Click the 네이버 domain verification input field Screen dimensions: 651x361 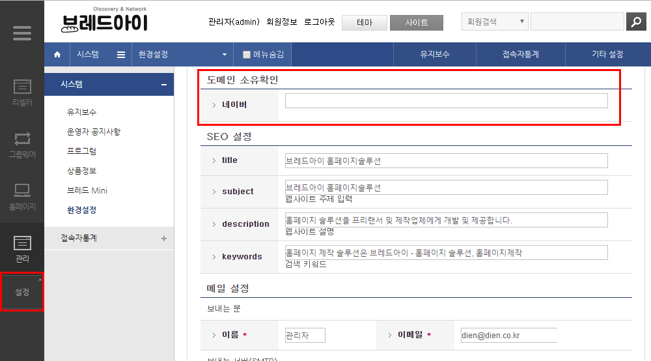point(446,100)
